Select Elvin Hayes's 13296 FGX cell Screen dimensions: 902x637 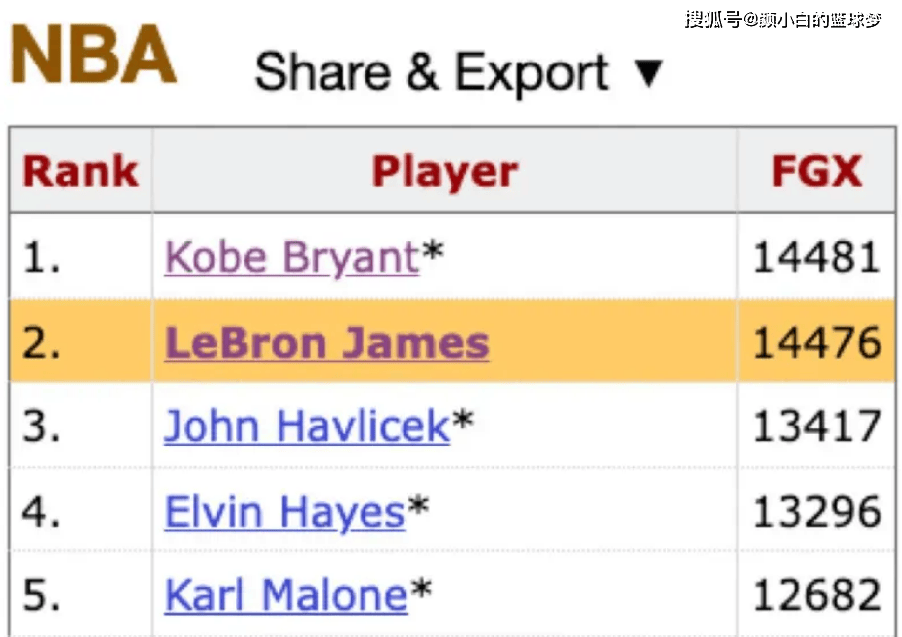pos(817,511)
